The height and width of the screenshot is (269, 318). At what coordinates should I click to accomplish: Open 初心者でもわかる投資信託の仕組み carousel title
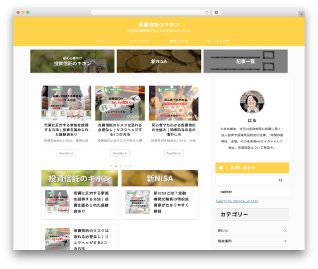pos(174,130)
